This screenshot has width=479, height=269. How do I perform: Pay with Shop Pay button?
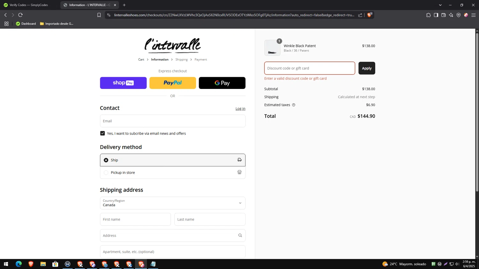pyautogui.click(x=123, y=83)
